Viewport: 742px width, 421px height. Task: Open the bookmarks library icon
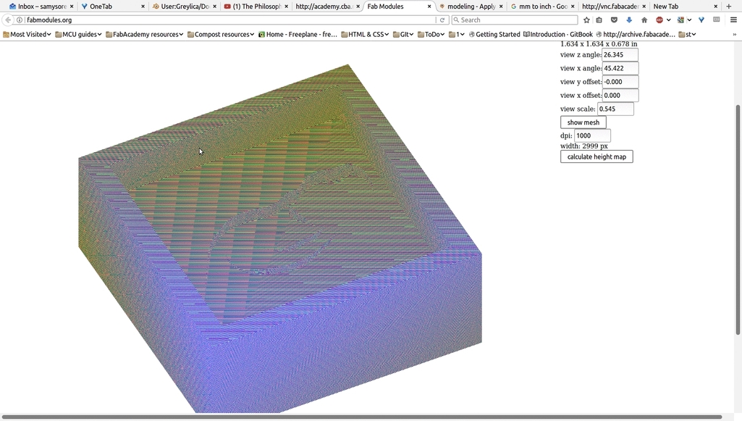click(599, 20)
